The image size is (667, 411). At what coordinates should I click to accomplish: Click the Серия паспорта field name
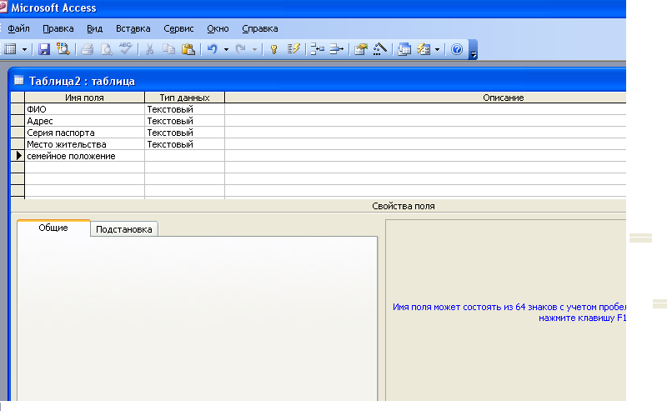(x=85, y=133)
